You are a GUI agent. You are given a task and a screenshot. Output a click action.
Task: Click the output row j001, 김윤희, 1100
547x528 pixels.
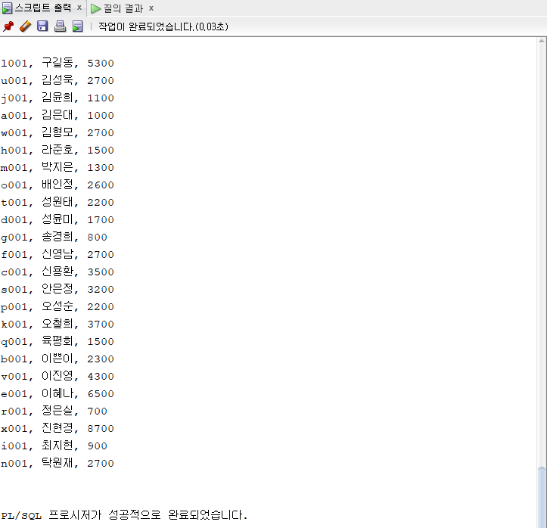(x=57, y=98)
